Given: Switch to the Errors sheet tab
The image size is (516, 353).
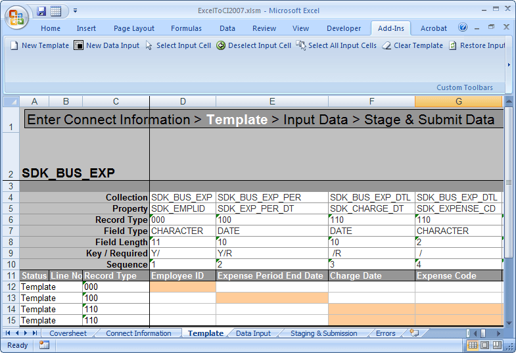Looking at the screenshot, I should click(x=385, y=333).
